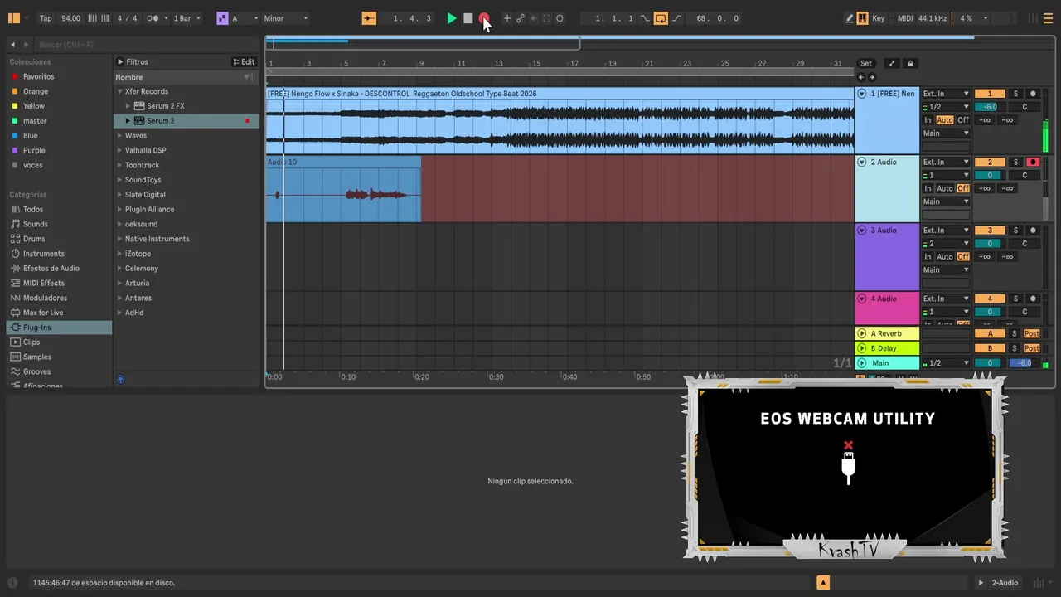1061x597 pixels.
Task: Solo track 3 Audio
Action: point(1015,231)
